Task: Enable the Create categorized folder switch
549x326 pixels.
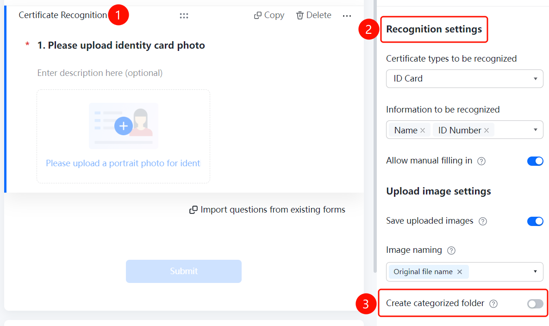Action: (x=535, y=304)
